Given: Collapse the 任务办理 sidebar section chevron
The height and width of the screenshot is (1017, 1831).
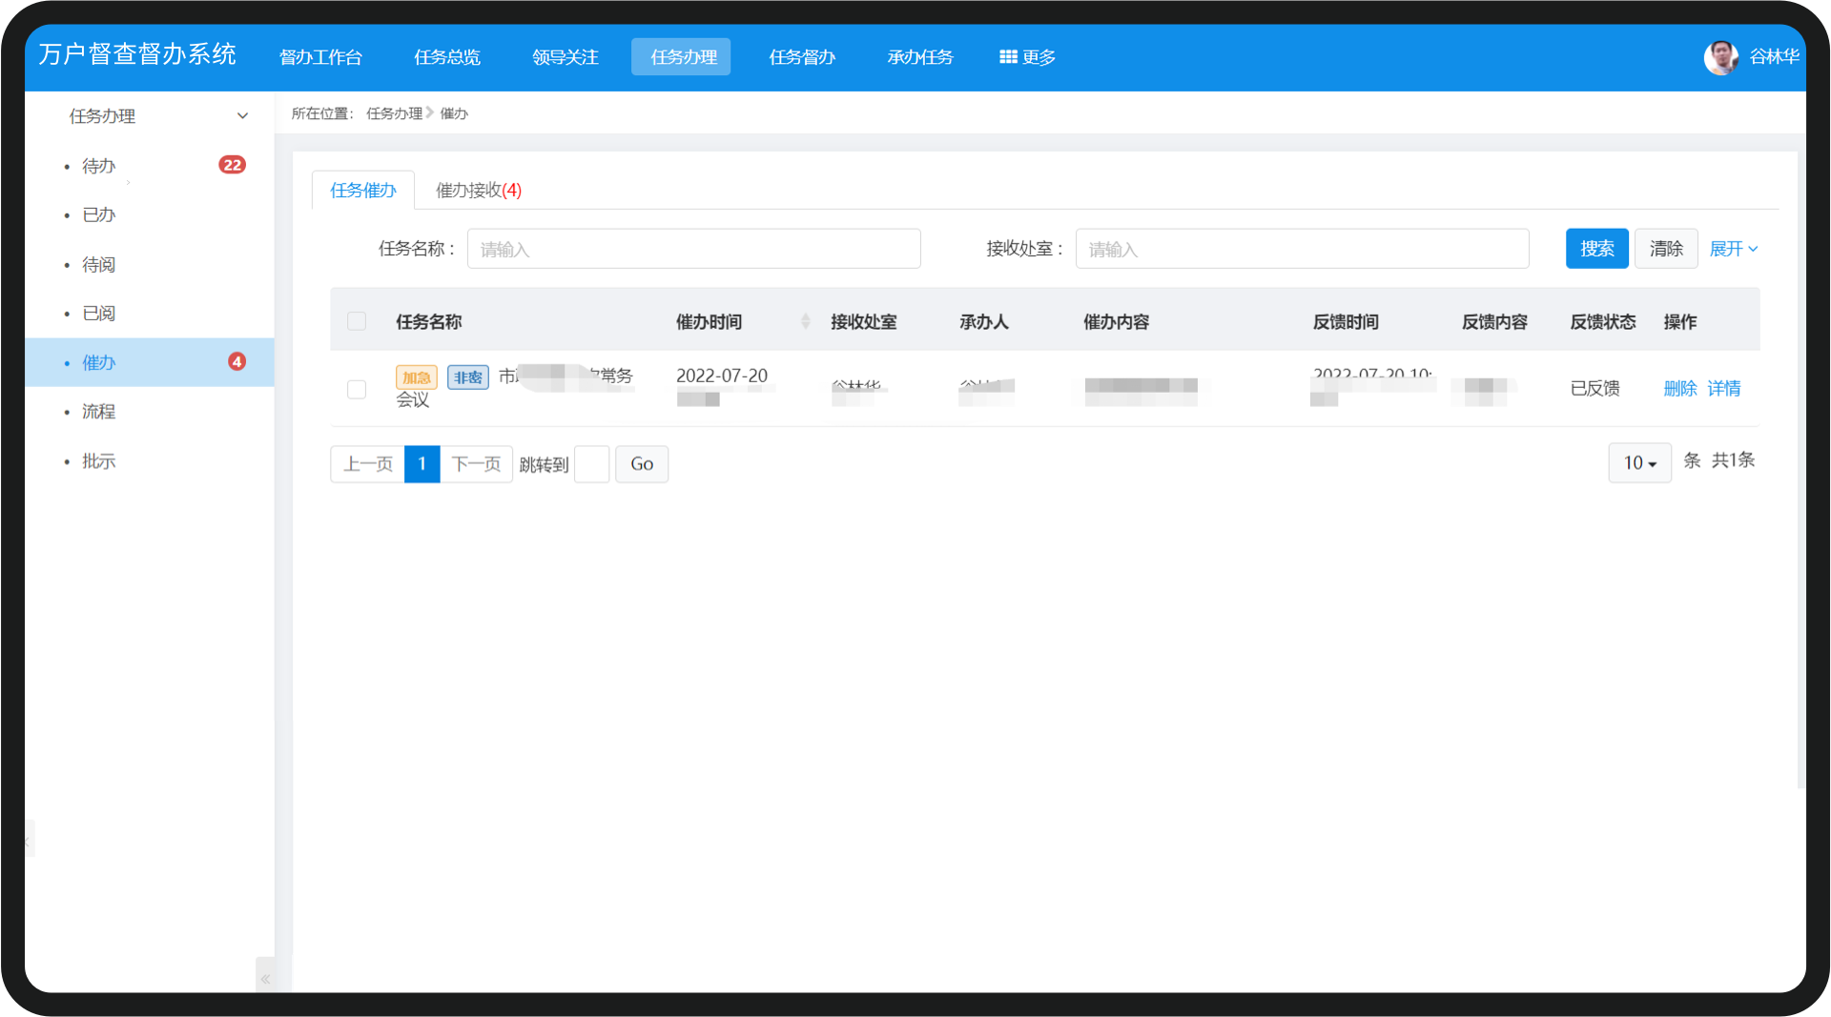Looking at the screenshot, I should click(x=242, y=116).
